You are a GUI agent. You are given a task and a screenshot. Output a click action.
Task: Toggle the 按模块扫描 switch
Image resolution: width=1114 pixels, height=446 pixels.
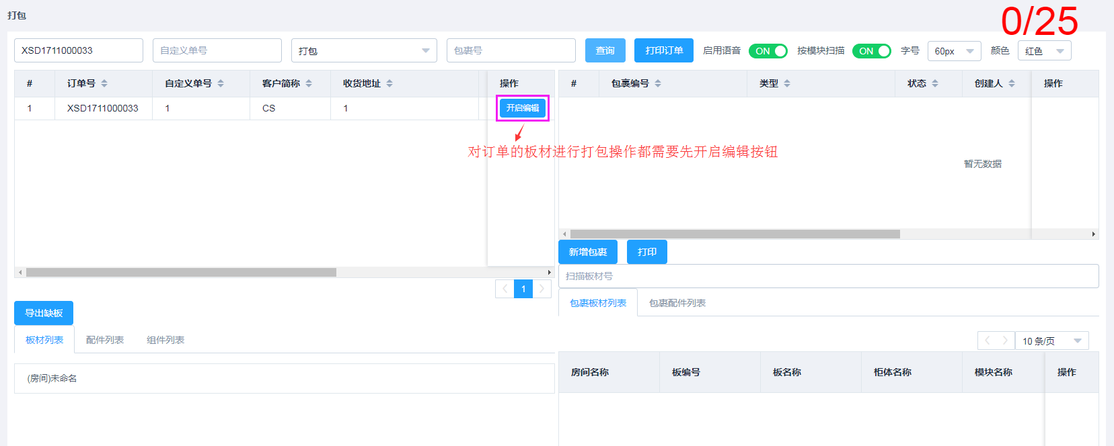[x=871, y=51]
